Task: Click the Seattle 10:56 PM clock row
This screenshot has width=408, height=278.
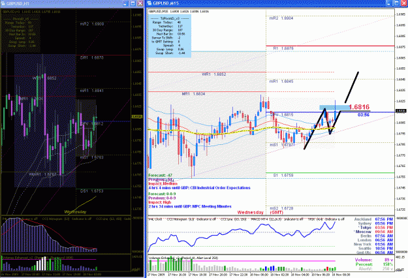Action: [x=375, y=249]
